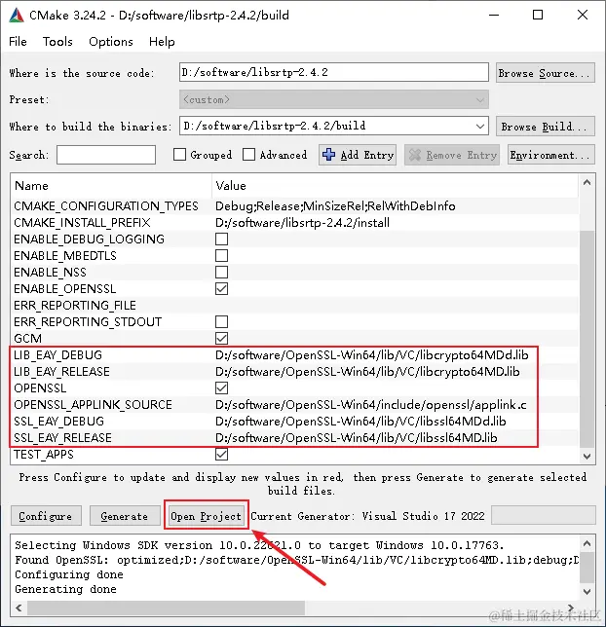Click Browse Source button
The width and height of the screenshot is (606, 627).
tap(546, 73)
